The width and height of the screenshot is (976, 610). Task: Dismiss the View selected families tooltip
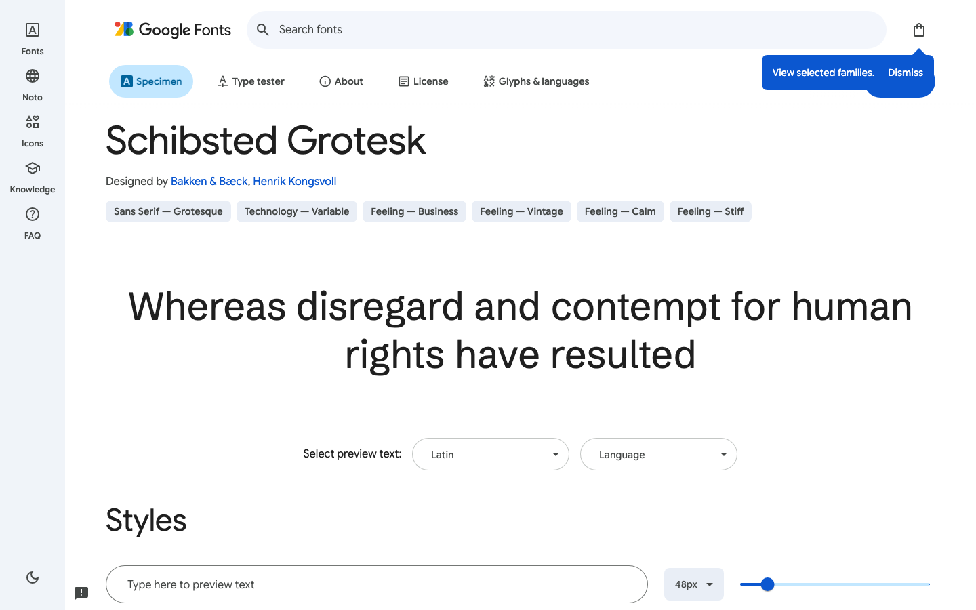tap(905, 73)
